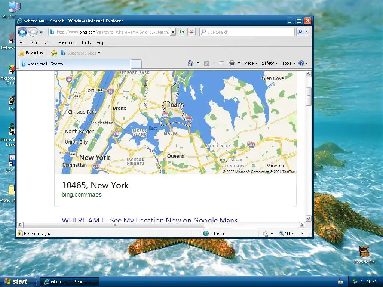Open Suggested Sites link
The height and width of the screenshot is (287, 383).
(x=81, y=53)
